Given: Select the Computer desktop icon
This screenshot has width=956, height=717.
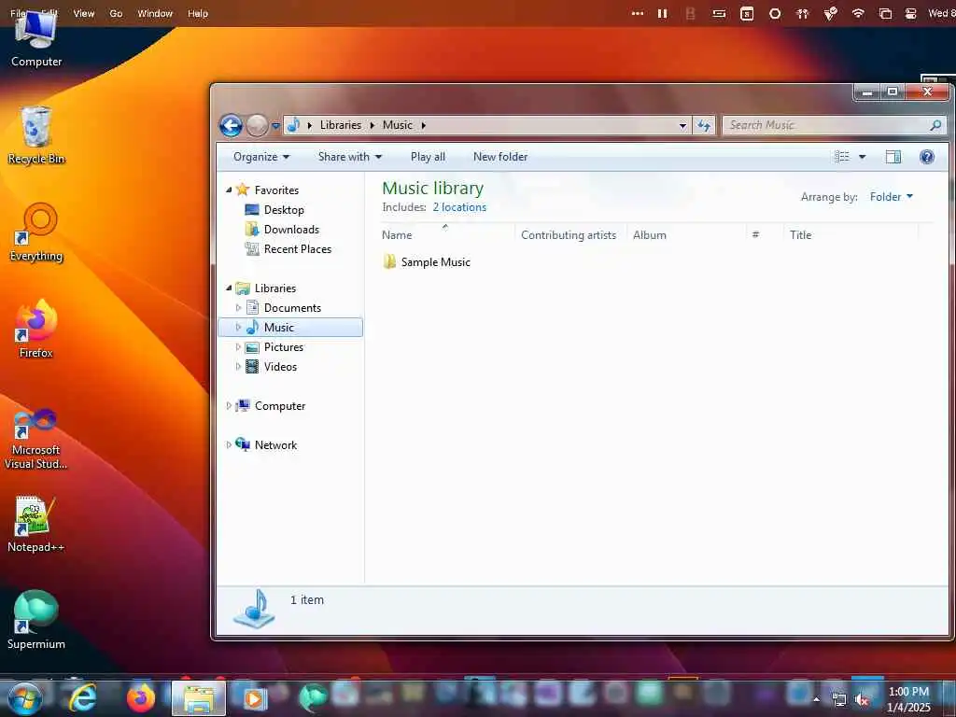Looking at the screenshot, I should (36, 39).
